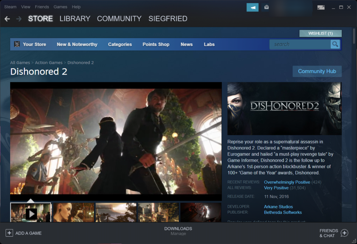
Task: Open the announcements megaphone icon
Action: (252, 7)
